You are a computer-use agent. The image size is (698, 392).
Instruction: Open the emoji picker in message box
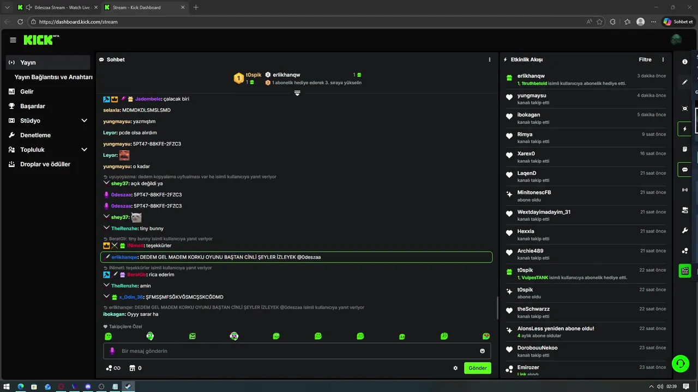pos(482,351)
